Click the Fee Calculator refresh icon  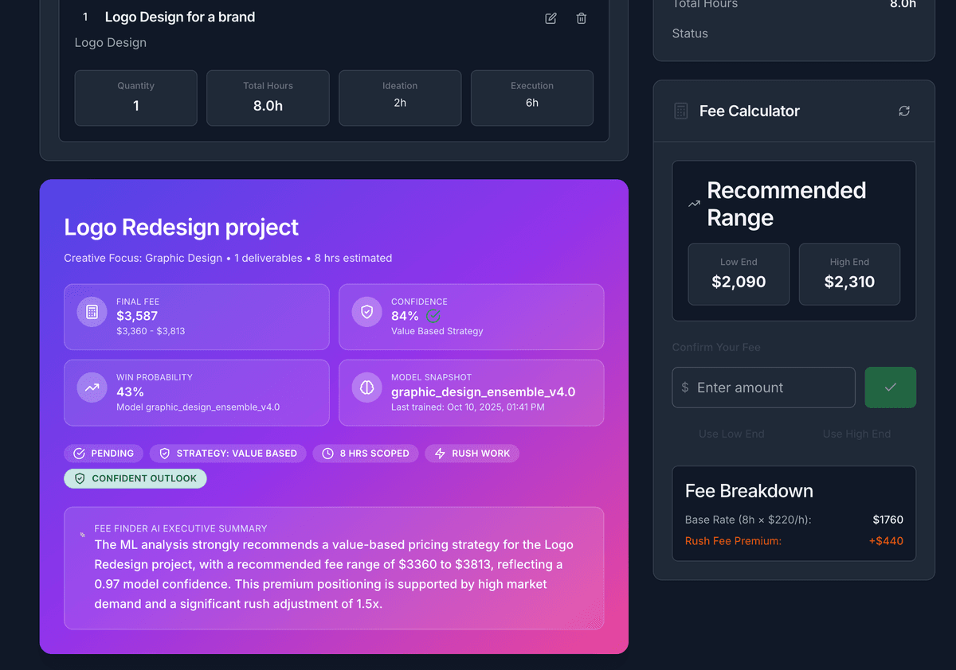click(x=904, y=111)
